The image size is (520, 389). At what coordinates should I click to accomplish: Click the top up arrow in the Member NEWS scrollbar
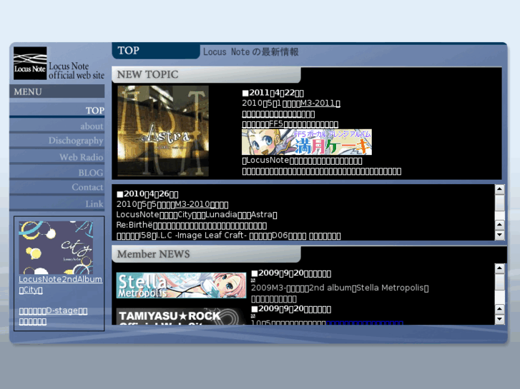pyautogui.click(x=500, y=268)
